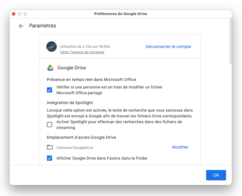Toggle Afficher Google Drive dans Favoris checkbox

tap(49, 158)
